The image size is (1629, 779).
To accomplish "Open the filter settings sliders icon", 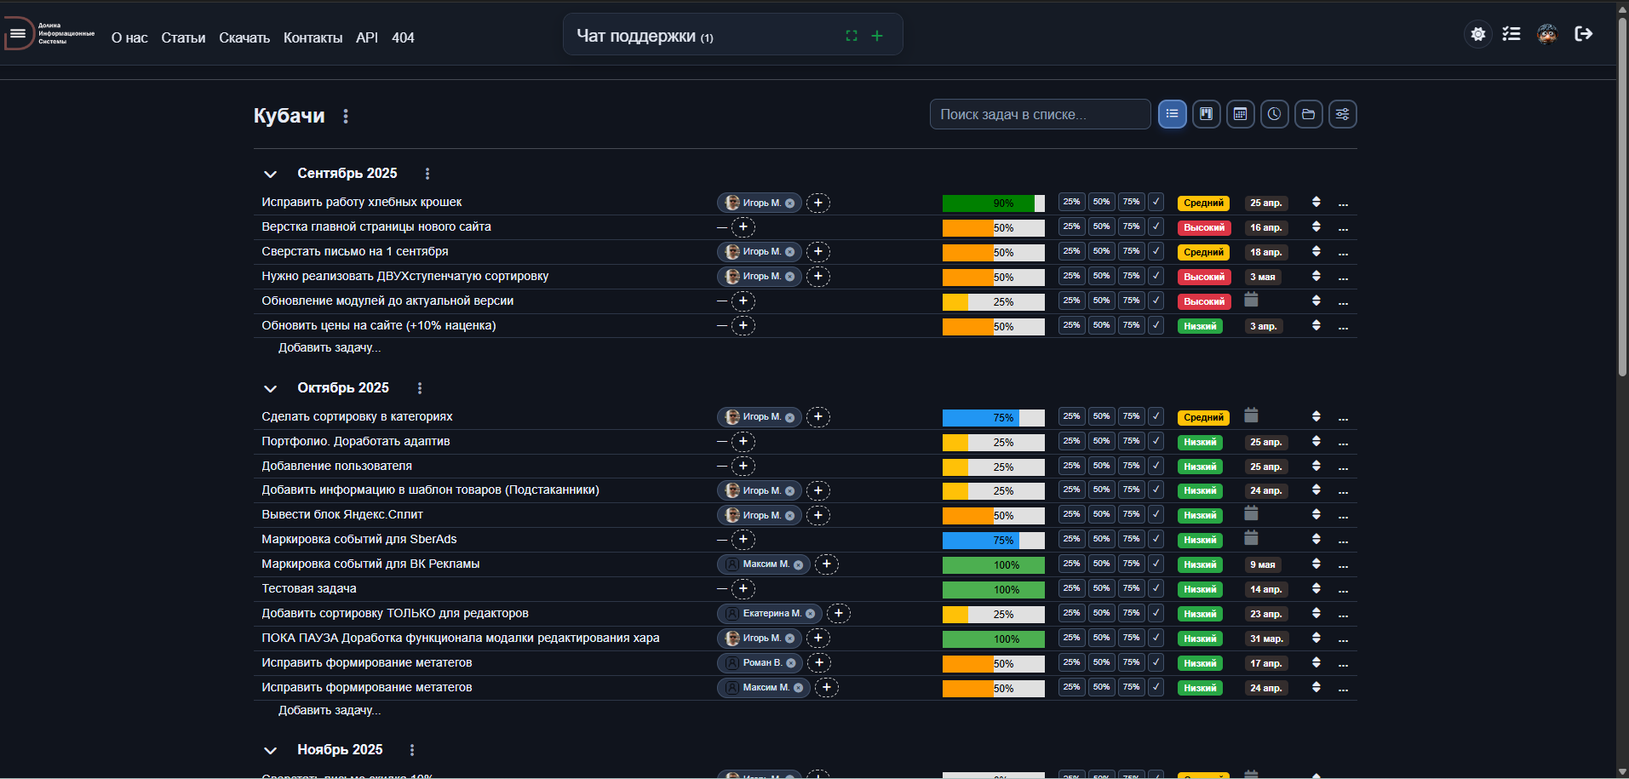I will pos(1342,114).
